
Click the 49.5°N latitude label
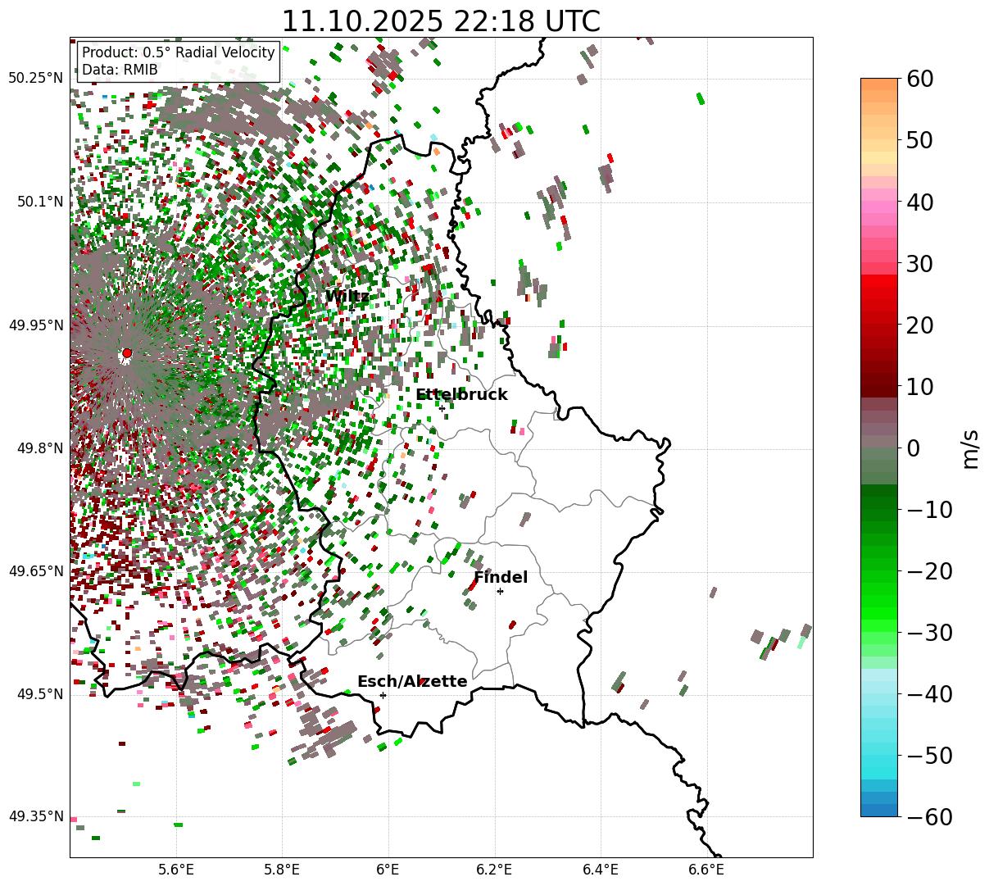point(39,694)
